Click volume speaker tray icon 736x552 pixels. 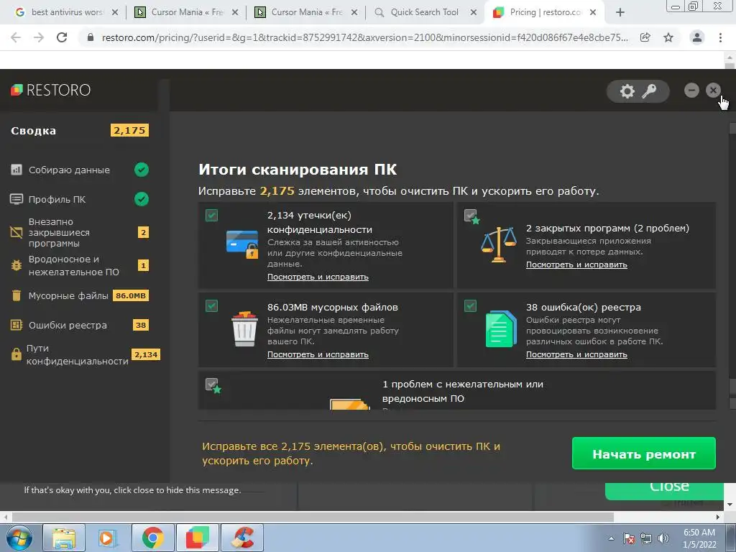[663, 538]
